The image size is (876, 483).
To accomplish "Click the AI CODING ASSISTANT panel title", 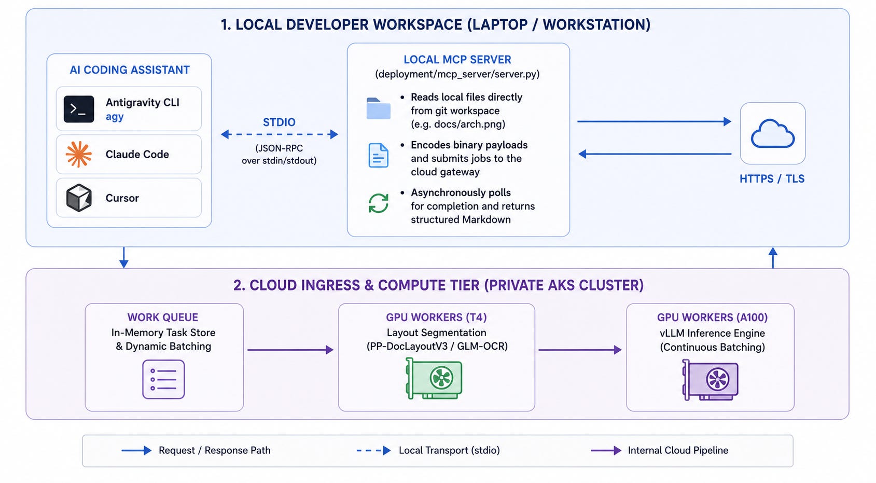I will pos(130,70).
